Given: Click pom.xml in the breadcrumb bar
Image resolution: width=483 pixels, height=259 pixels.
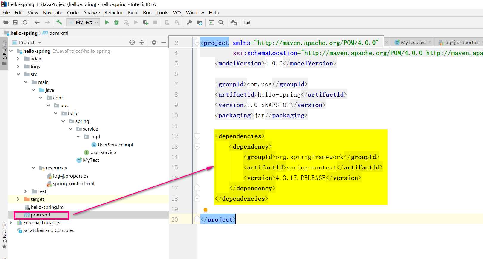Looking at the screenshot, I should [59, 33].
